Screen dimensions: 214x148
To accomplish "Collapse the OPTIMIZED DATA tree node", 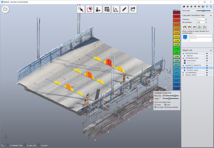I will coord(183,58).
